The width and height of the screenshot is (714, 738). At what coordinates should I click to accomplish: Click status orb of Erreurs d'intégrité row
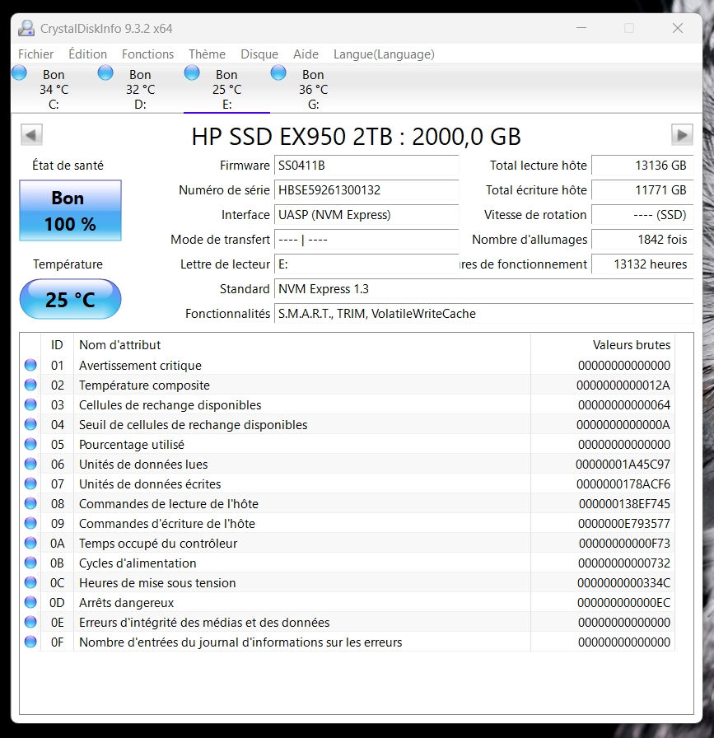(x=30, y=622)
